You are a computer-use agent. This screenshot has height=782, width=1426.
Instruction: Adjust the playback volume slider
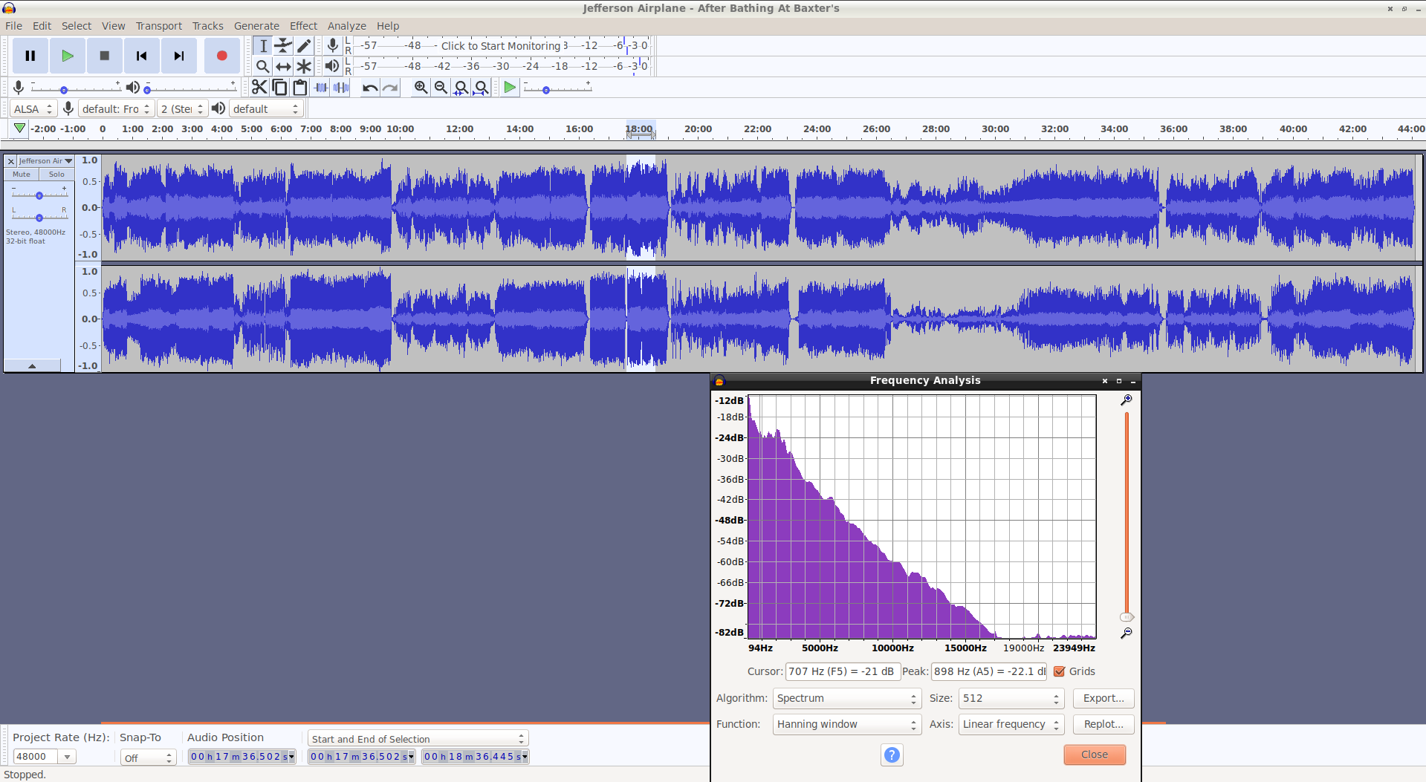coord(191,88)
